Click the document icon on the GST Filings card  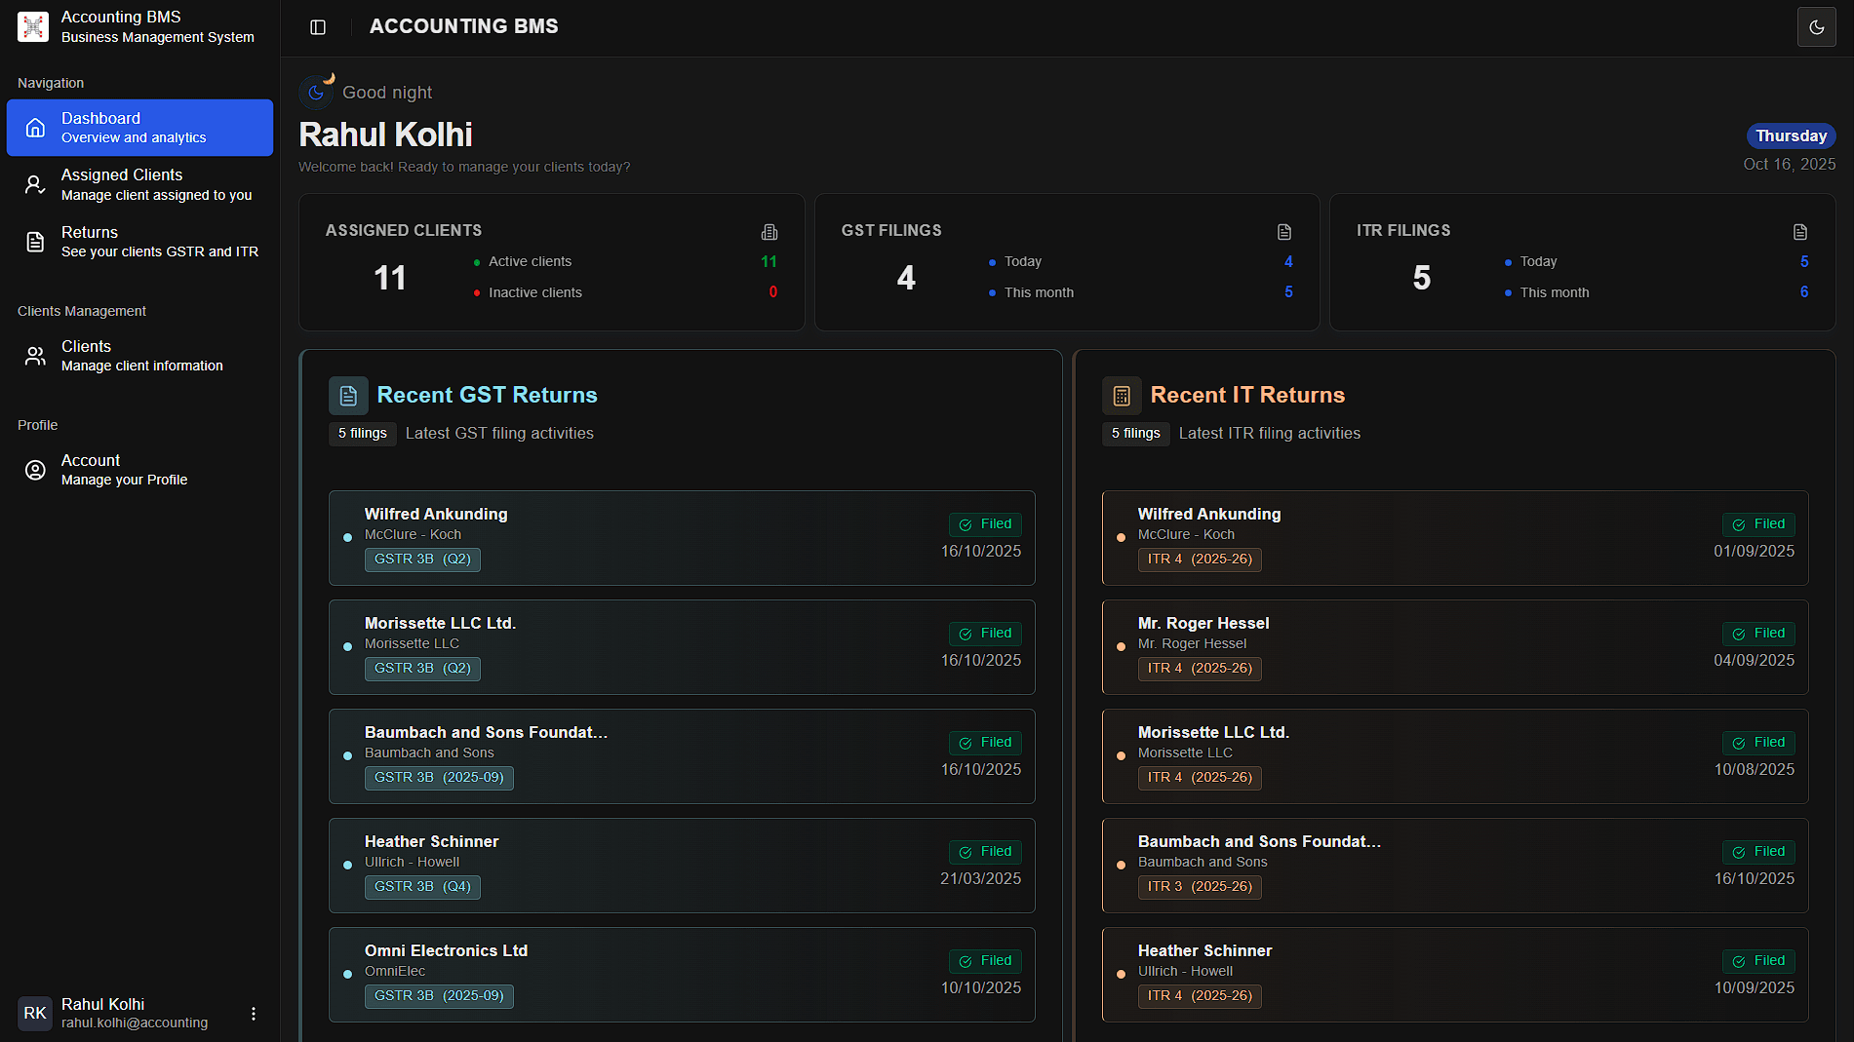(x=1284, y=232)
